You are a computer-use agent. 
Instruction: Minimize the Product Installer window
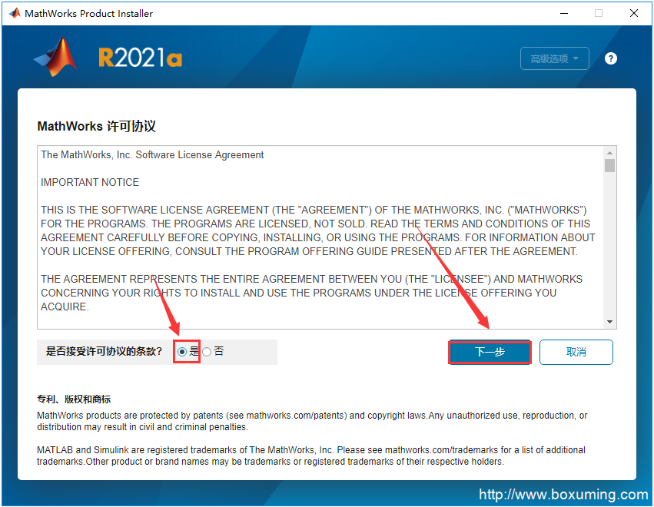[x=564, y=13]
